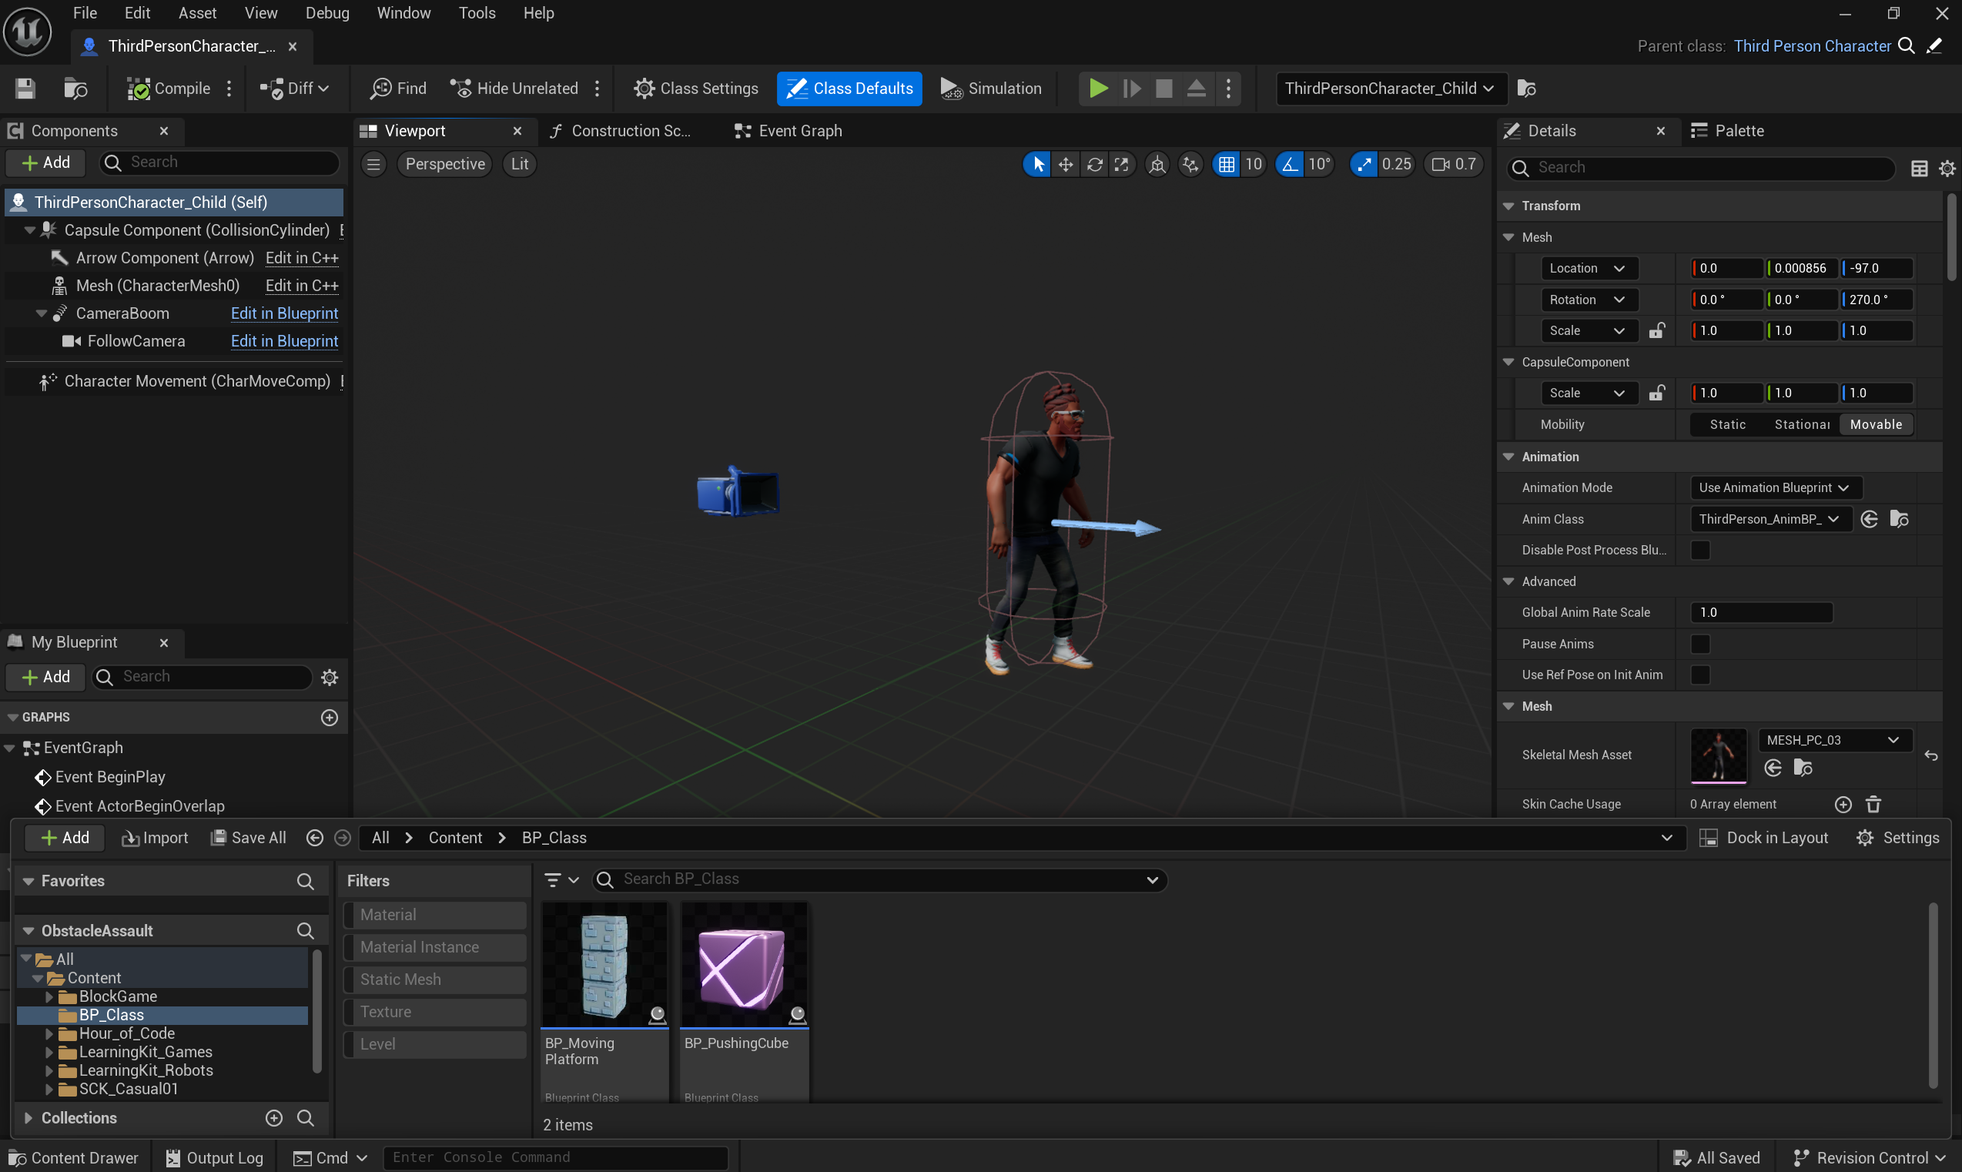The width and height of the screenshot is (1962, 1172).
Task: Click the Compile blueprint icon
Action: click(x=139, y=89)
